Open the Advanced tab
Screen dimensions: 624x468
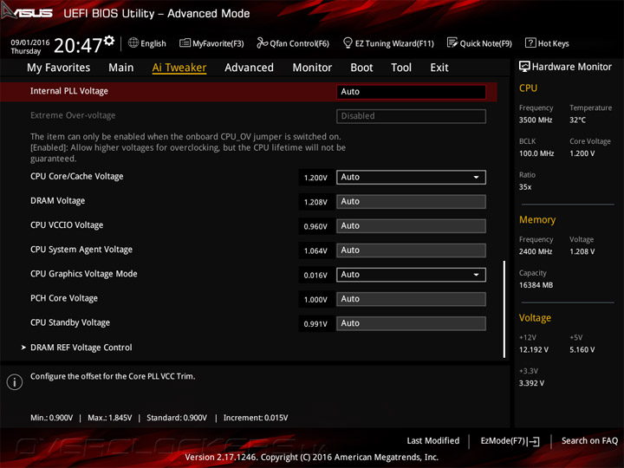249,68
